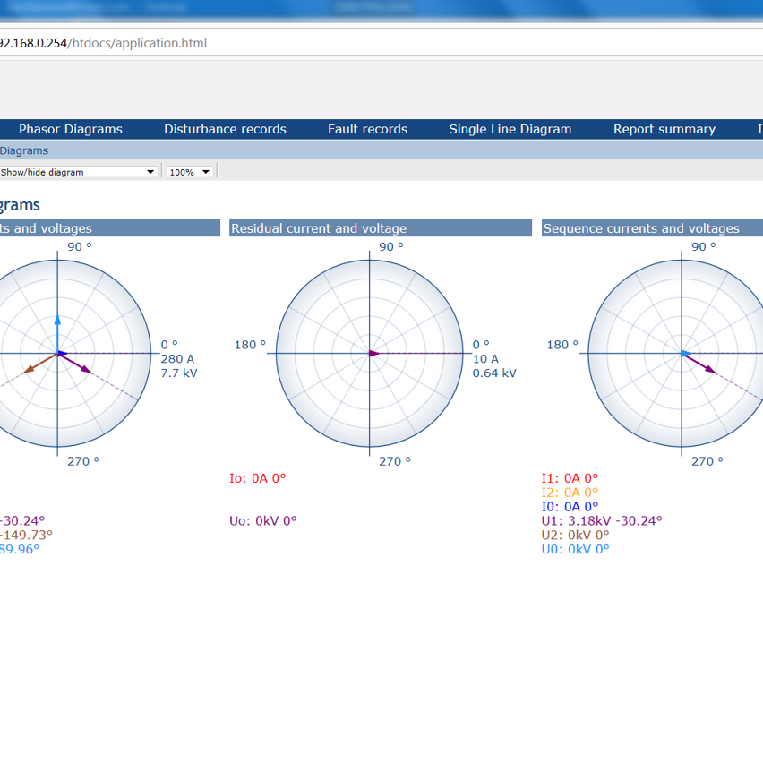
Task: Click the U1: 3.18kV -30.24° value
Action: 602,520
